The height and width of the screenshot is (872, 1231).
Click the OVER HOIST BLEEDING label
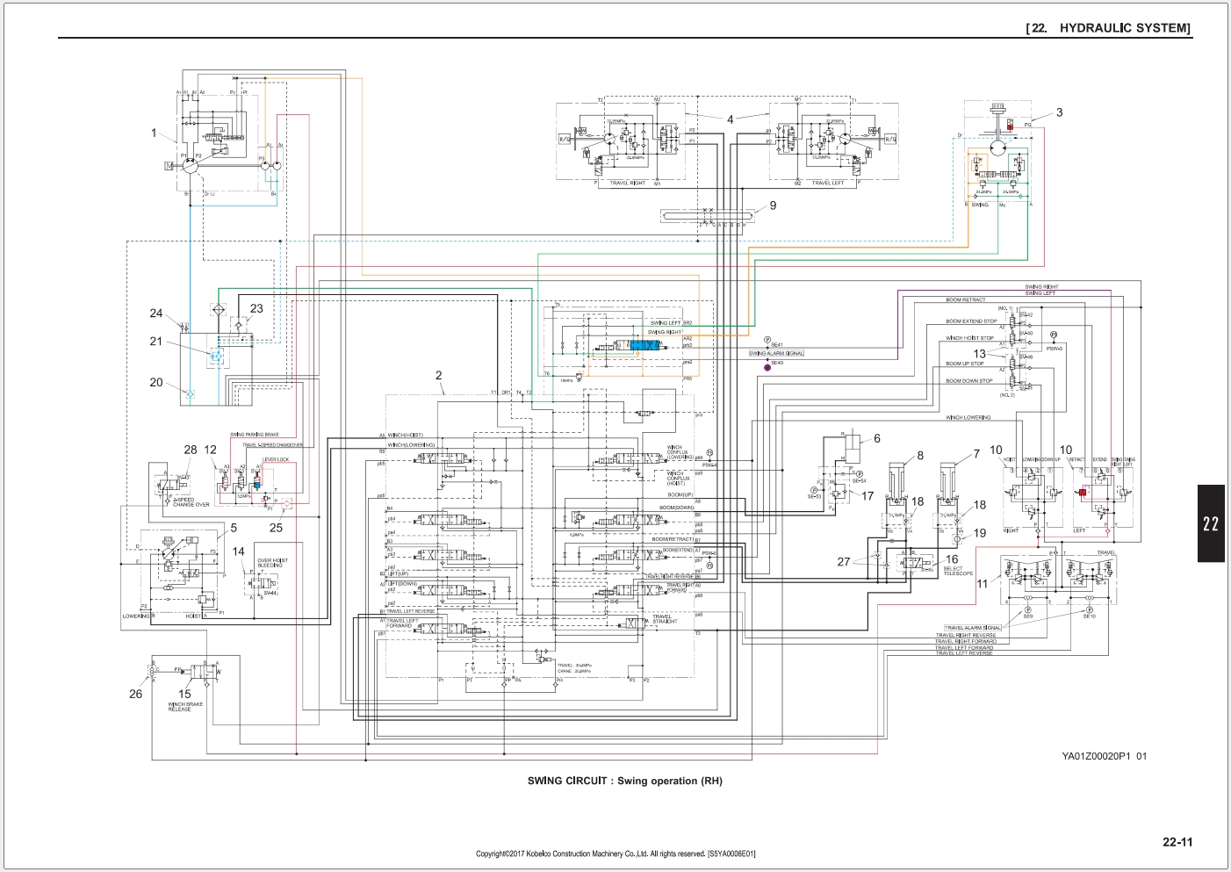point(272,563)
